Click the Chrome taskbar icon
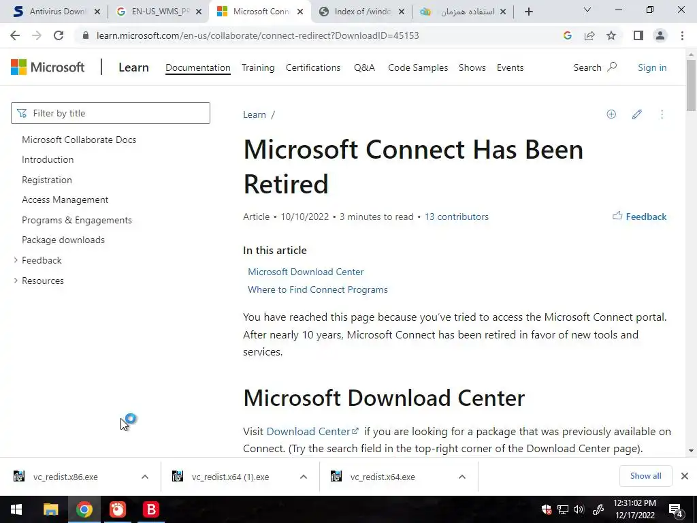This screenshot has width=697, height=523. point(84,509)
